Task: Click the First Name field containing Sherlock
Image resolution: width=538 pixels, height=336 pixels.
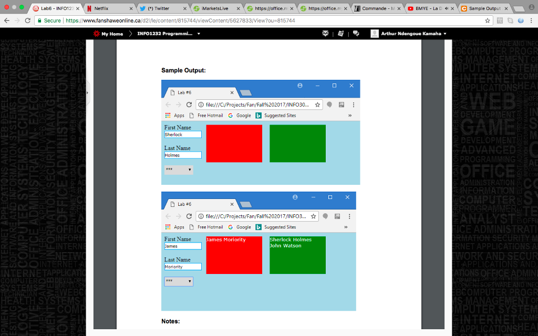Action: (183, 135)
